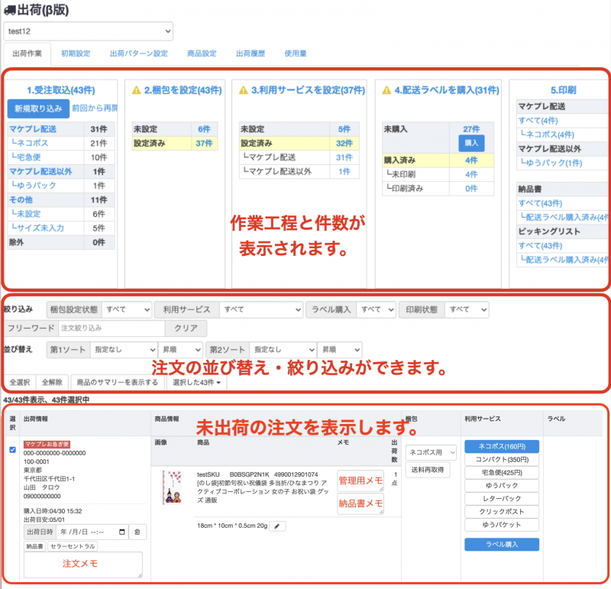611x589 pixels.
Task: Open the calendar picker in 出荷日時 field
Action: 122,532
